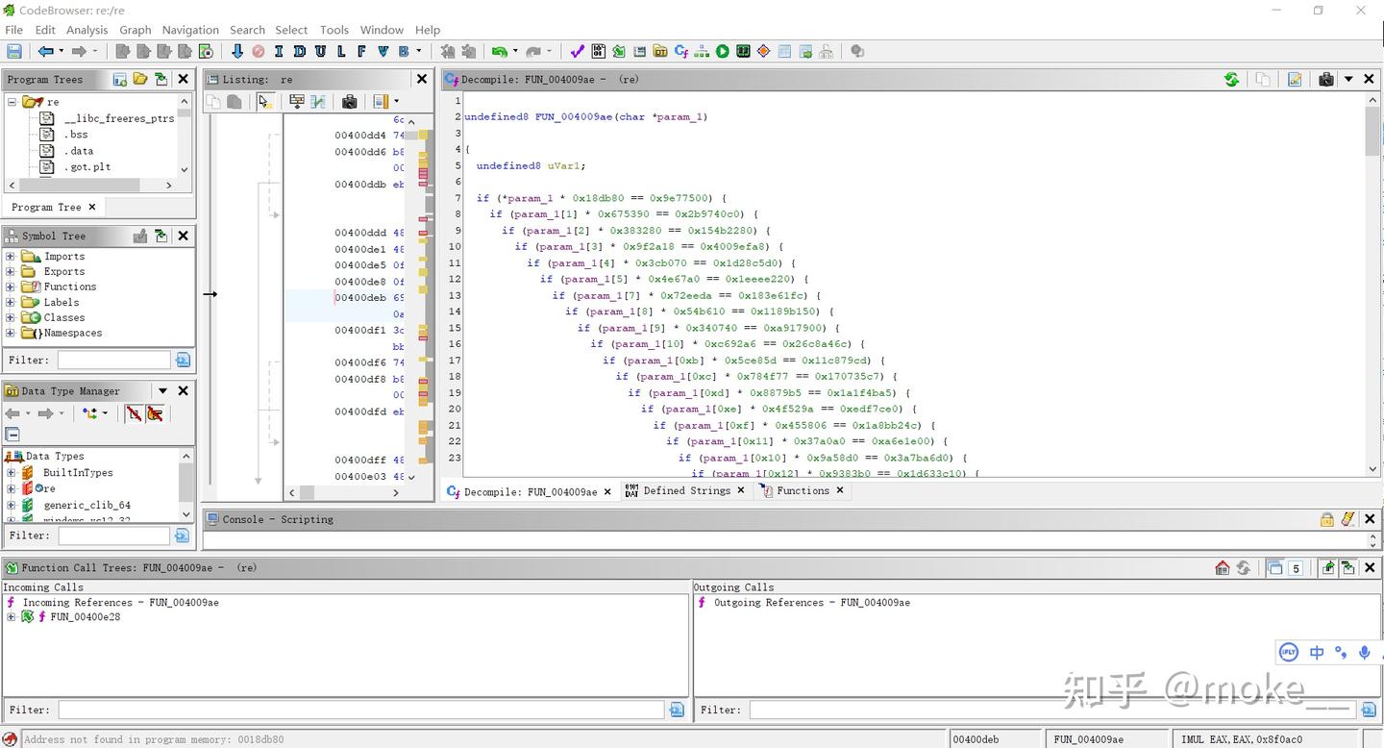Click the home icon in Function Call Trees
The image size is (1384, 748).
coord(1222,568)
